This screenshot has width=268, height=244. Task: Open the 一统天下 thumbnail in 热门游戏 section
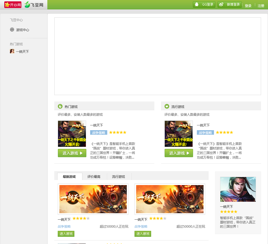[72, 134]
